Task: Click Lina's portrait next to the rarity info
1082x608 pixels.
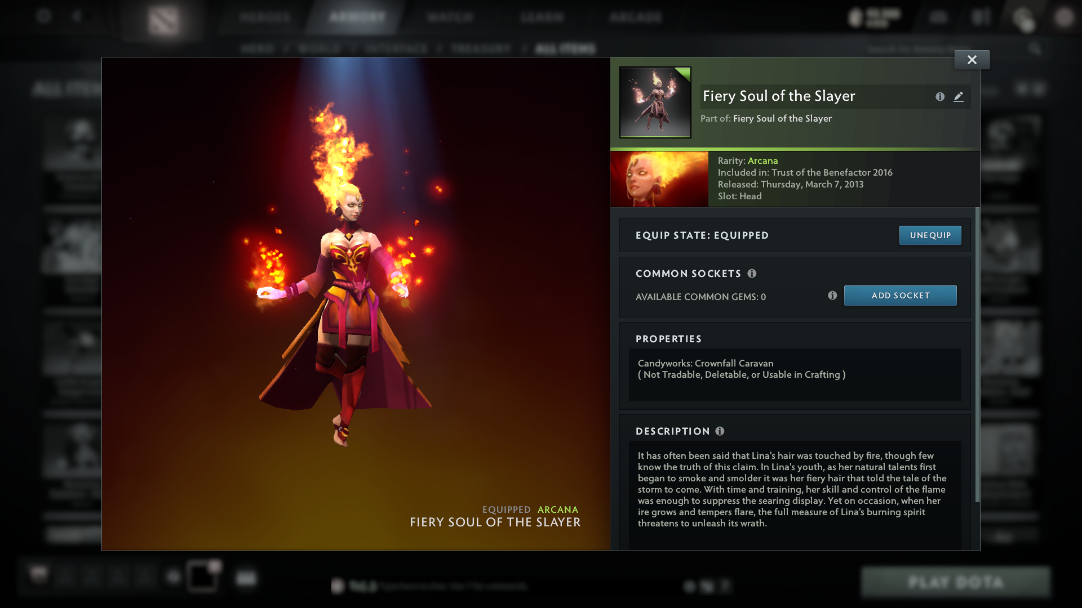Action: (x=659, y=178)
